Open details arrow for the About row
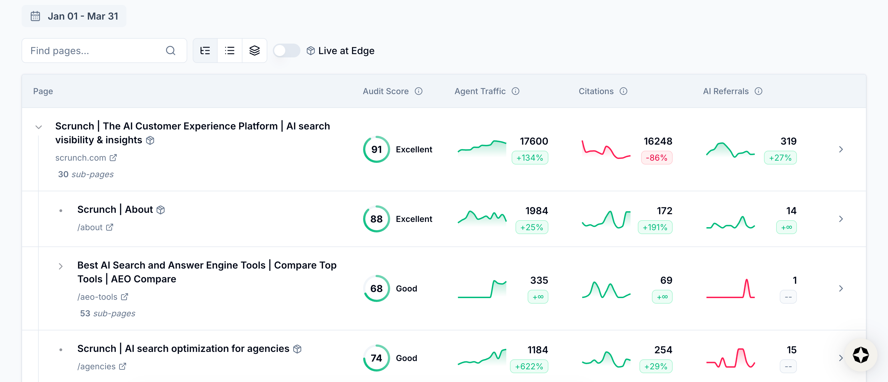The width and height of the screenshot is (888, 382). point(841,219)
